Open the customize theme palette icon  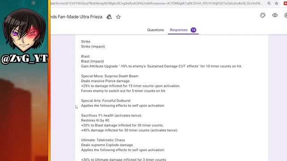(x=263, y=15)
